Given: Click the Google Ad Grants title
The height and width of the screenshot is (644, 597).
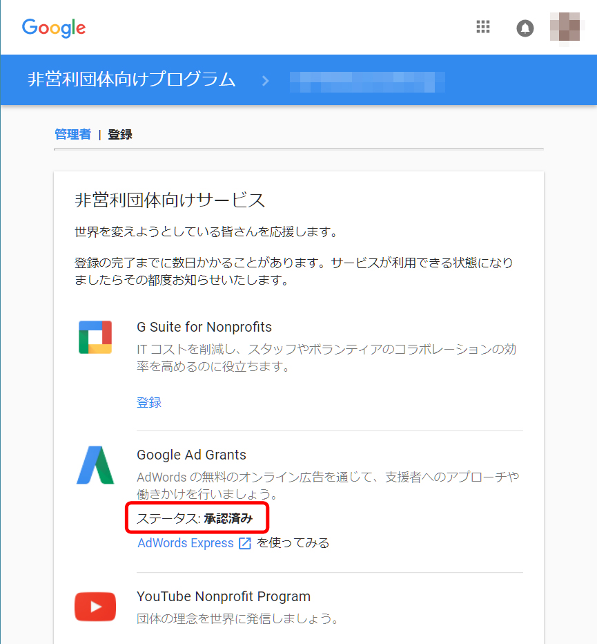Looking at the screenshot, I should [191, 455].
